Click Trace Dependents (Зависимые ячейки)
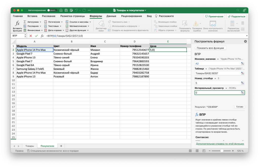Viewport: 259px width, 167px height. (166, 26)
